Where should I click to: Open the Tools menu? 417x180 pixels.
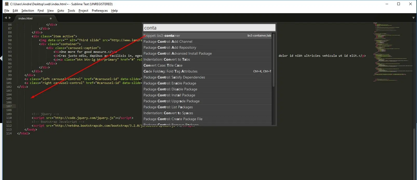tap(71, 11)
